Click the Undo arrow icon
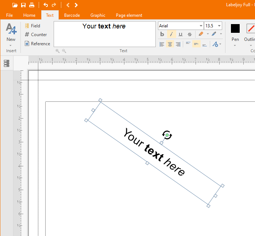Image resolution: width=255 pixels, height=236 pixels. point(46,5)
